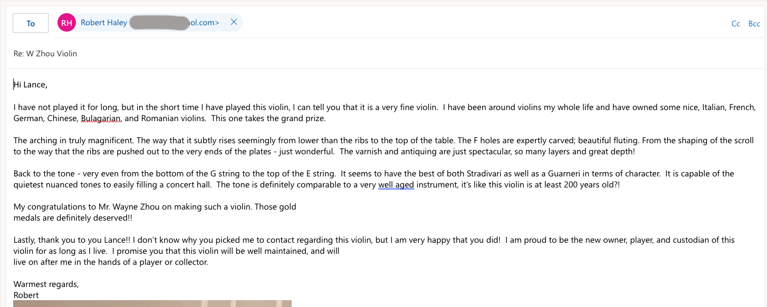Place cursor at 'The arching in truly magnificent'

point(74,141)
